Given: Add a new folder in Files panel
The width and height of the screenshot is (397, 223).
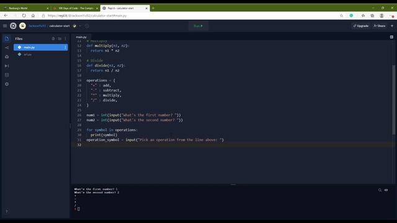Looking at the screenshot, I should [x=60, y=38].
